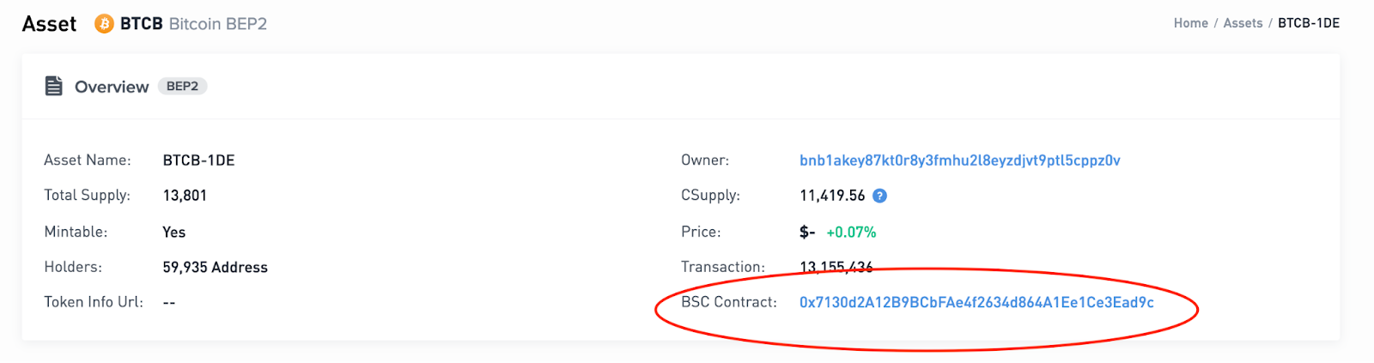The height and width of the screenshot is (363, 1374).
Task: Click the CSupply value 11,419.56
Action: point(832,196)
